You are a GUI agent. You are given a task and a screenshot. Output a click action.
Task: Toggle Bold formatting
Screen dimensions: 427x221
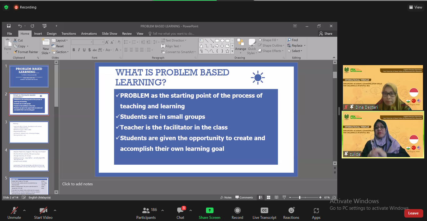tap(74, 50)
